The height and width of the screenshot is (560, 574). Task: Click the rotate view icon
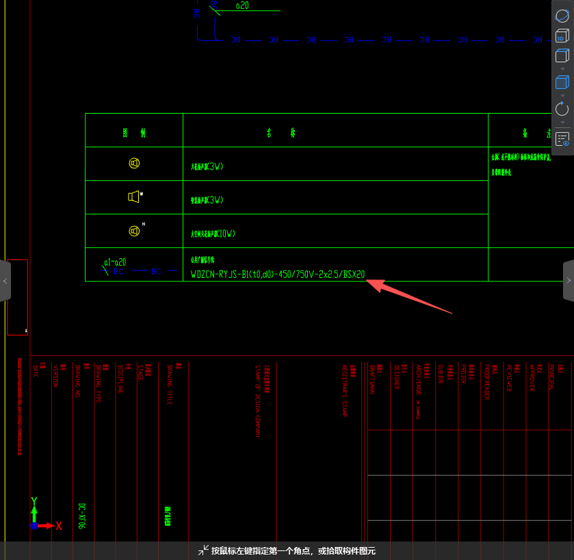tap(562, 109)
